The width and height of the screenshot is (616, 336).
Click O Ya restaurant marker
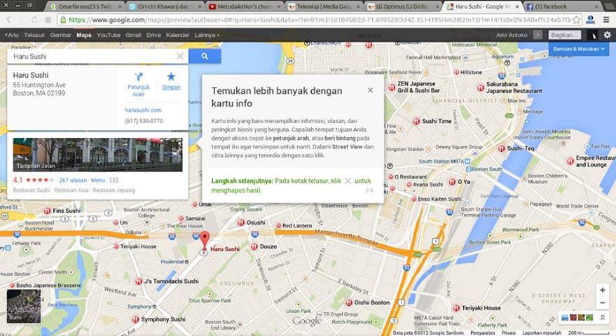(452, 182)
